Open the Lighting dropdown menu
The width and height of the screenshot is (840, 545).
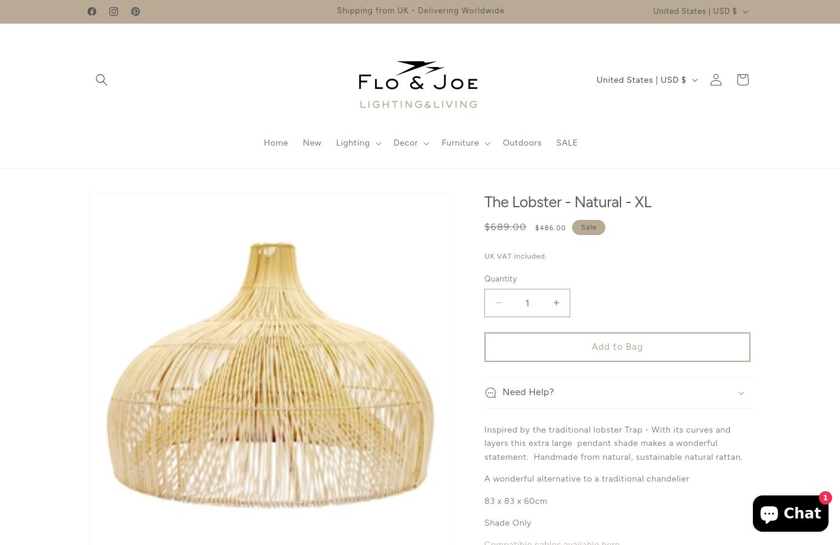[358, 143]
